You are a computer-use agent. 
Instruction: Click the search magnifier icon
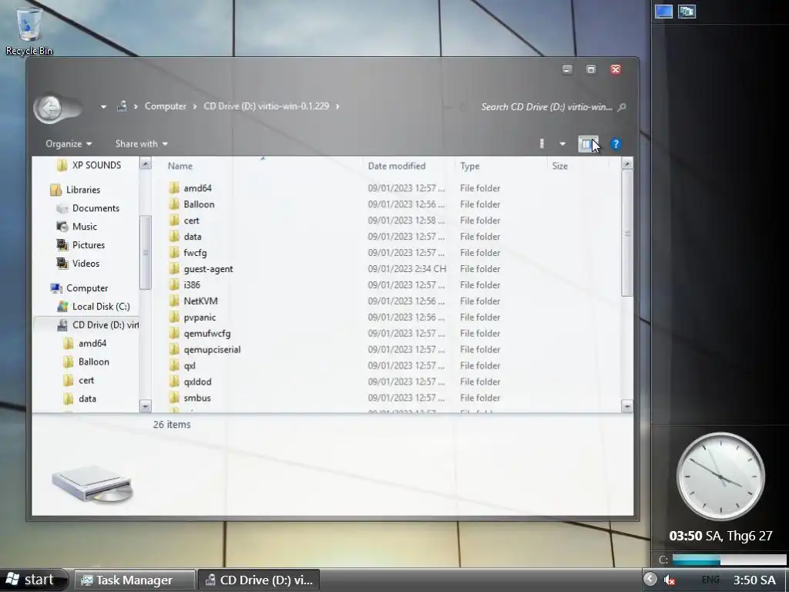pyautogui.click(x=622, y=106)
